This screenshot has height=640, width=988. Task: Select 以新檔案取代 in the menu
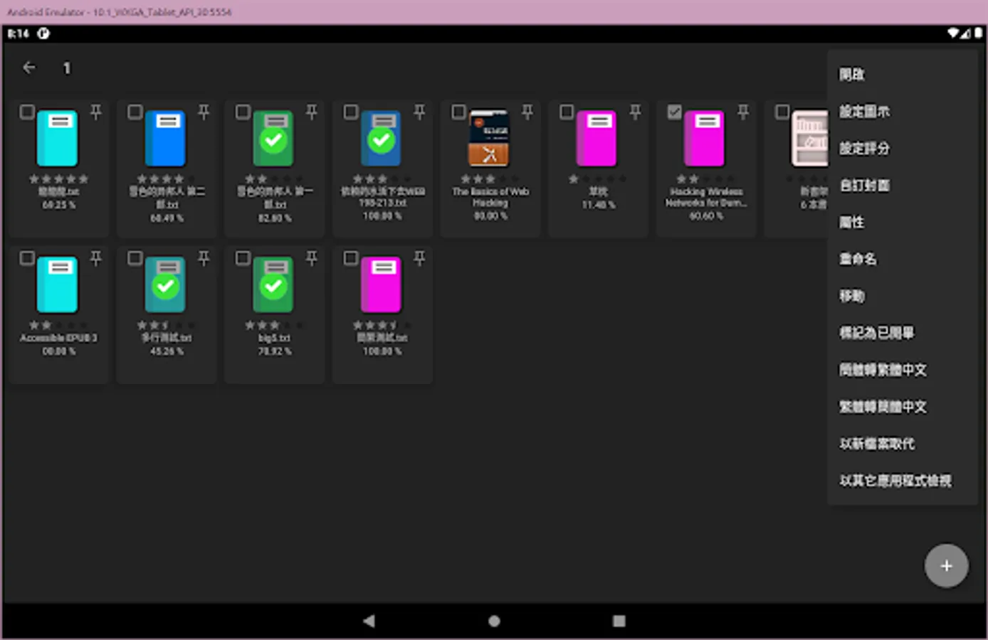tap(902, 444)
